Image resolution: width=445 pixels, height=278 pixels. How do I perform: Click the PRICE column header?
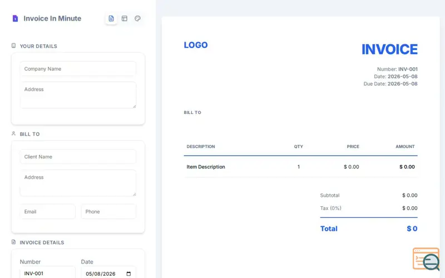[353, 146]
